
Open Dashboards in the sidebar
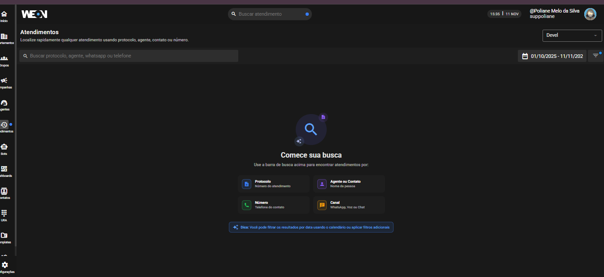[x=4, y=169]
